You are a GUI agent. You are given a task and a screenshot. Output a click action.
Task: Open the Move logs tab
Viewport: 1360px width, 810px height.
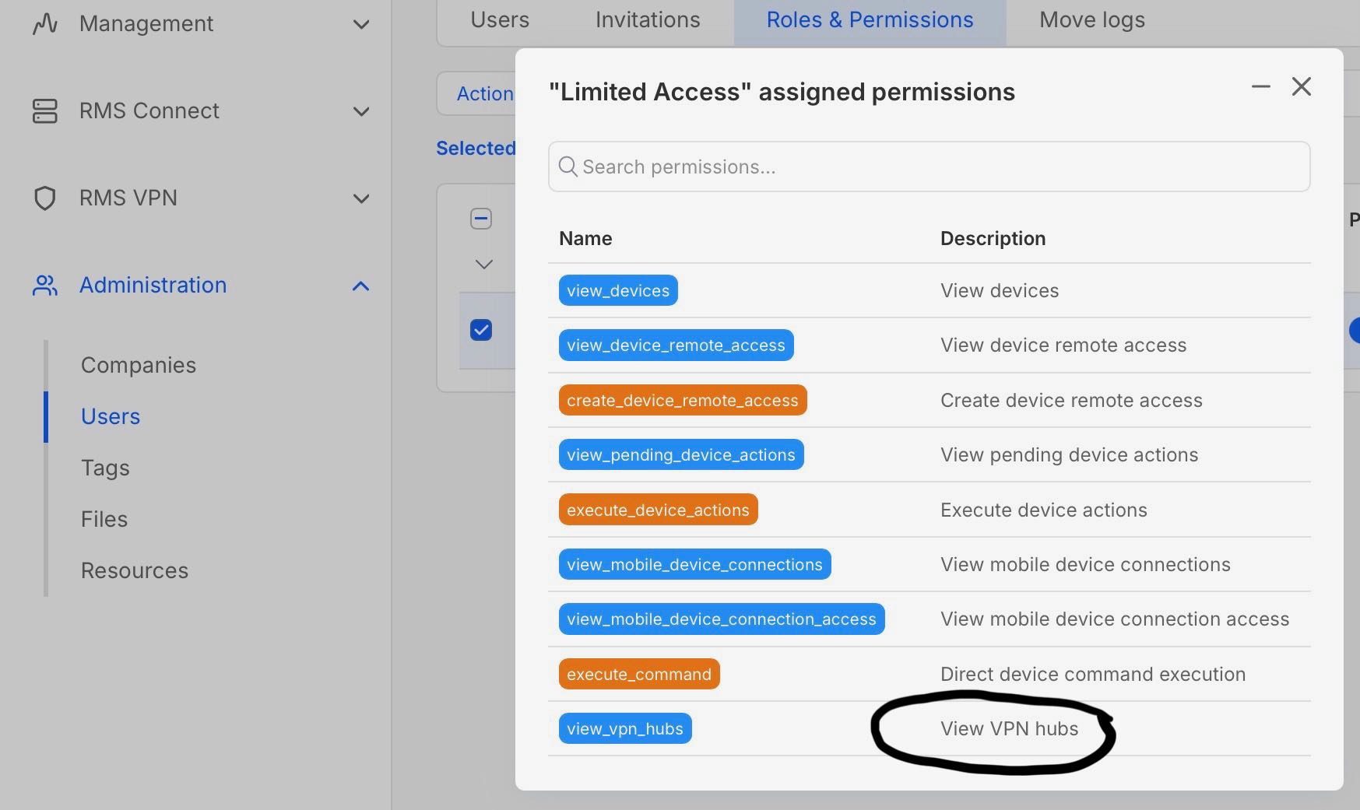pos(1092,19)
